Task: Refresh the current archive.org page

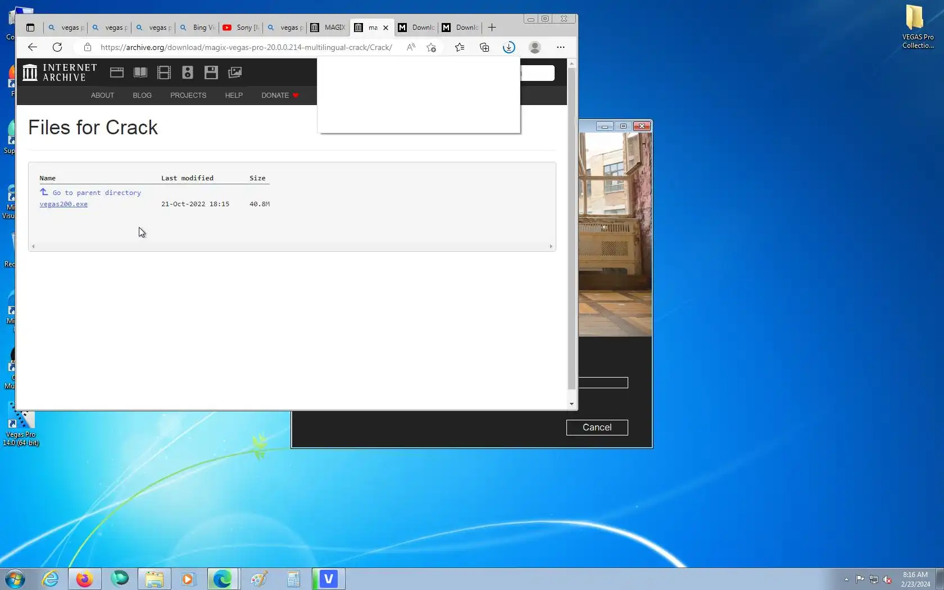Action: (57, 47)
